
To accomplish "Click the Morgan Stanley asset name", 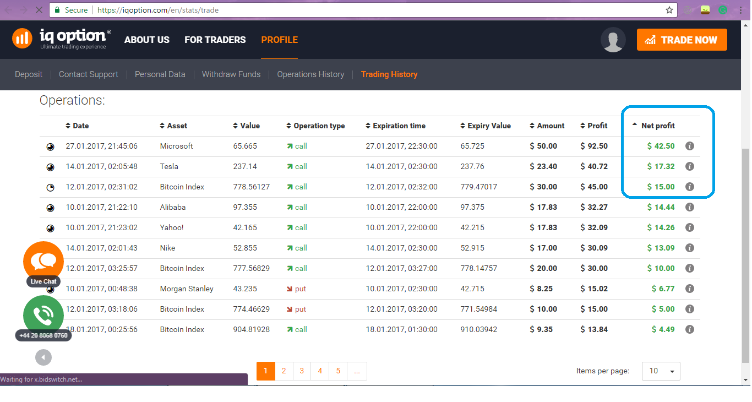I will pyautogui.click(x=187, y=289).
